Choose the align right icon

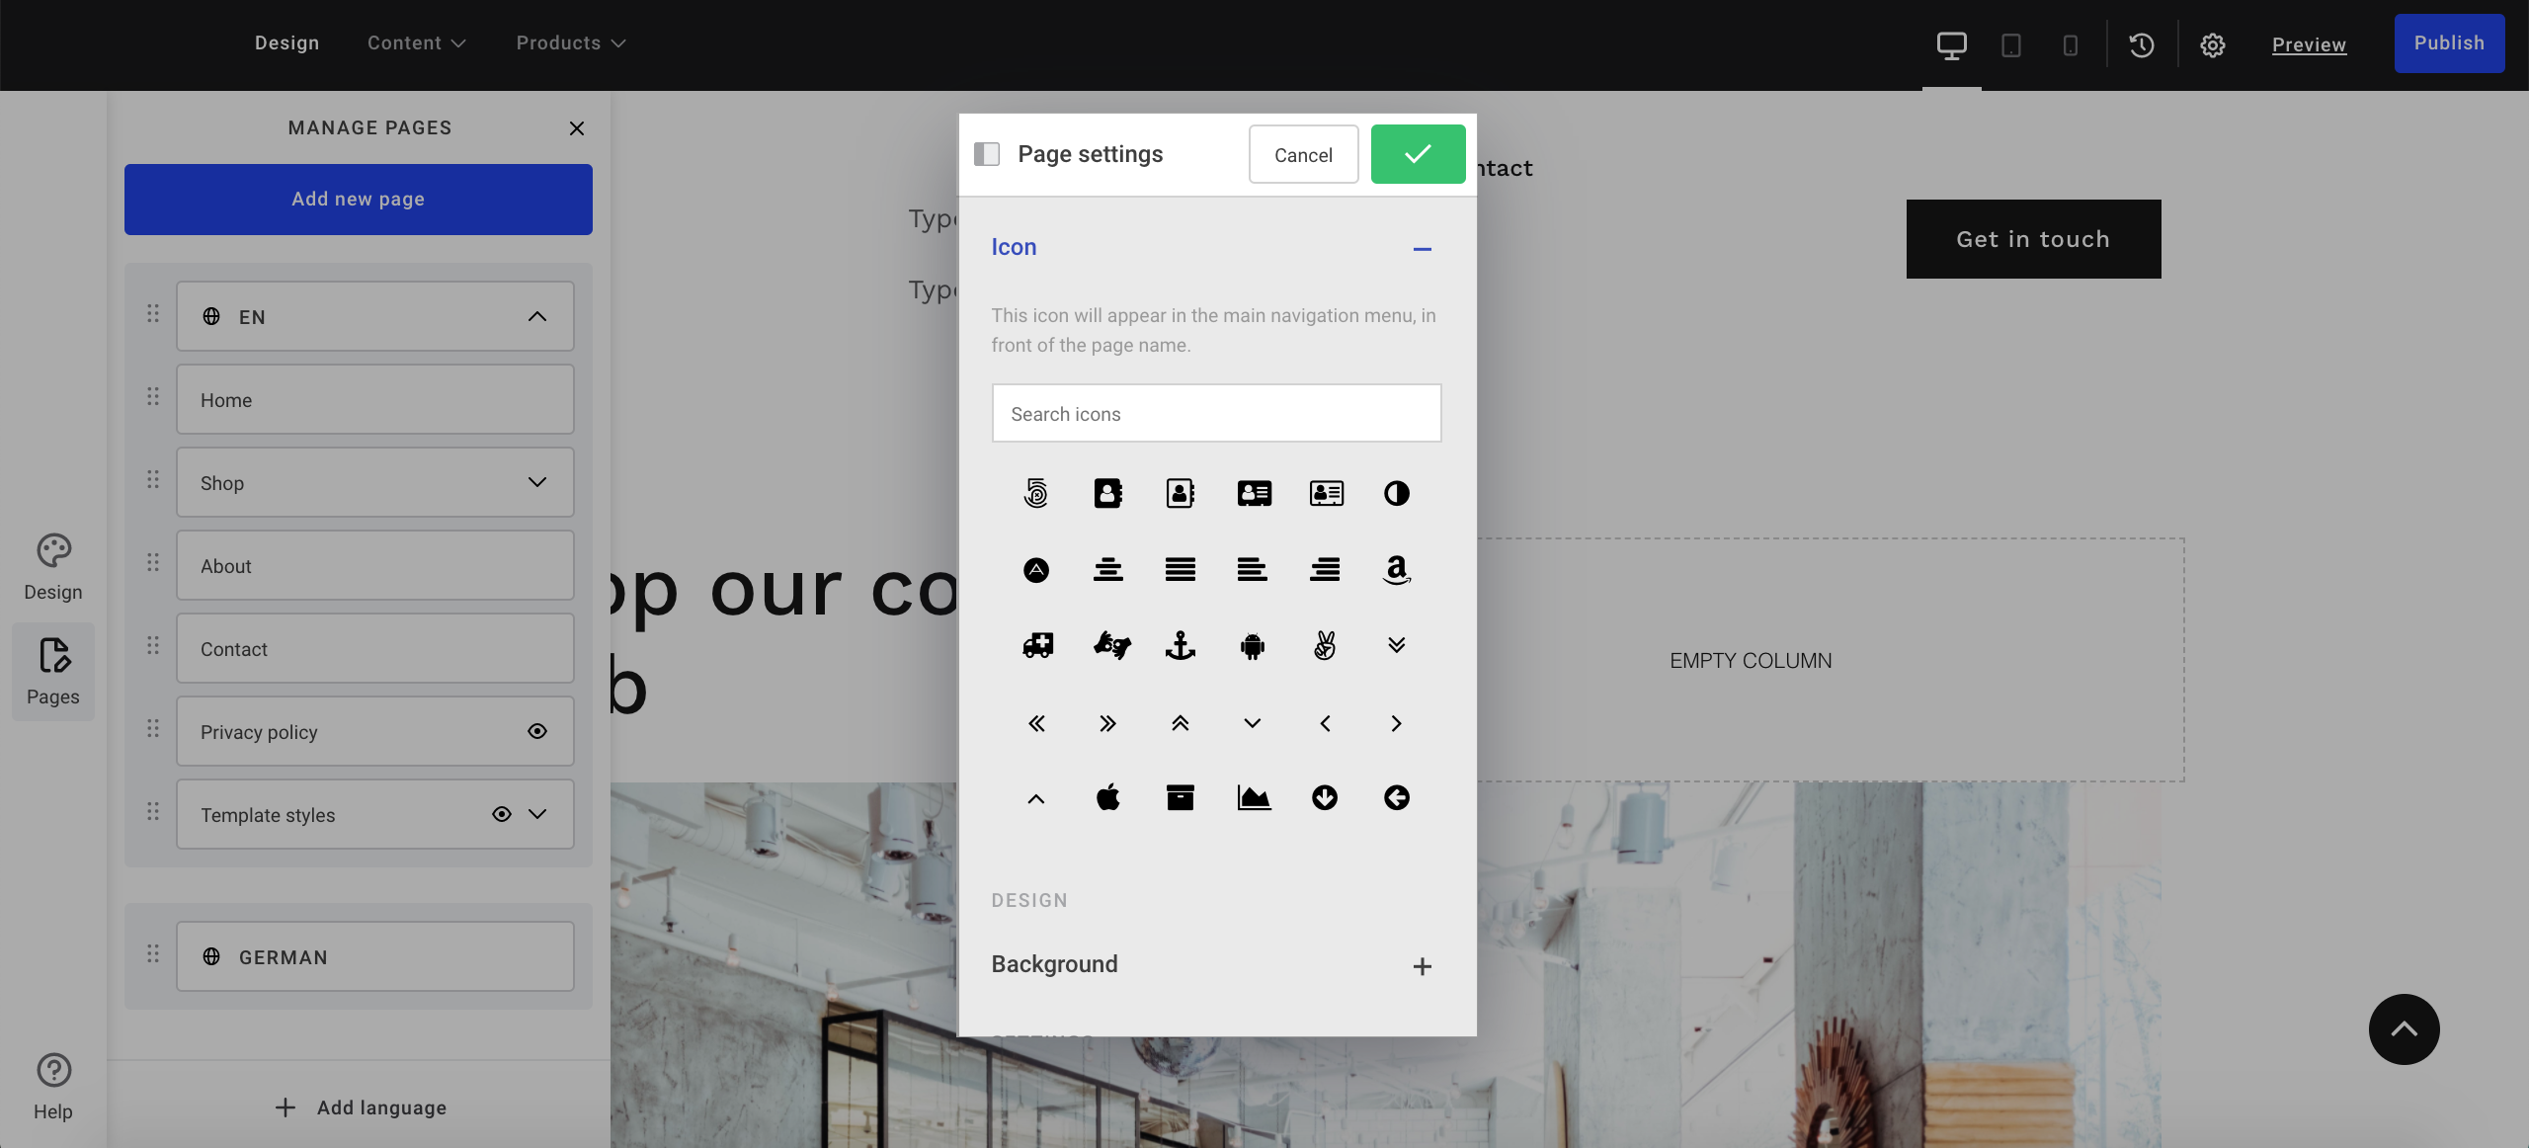[1325, 570]
